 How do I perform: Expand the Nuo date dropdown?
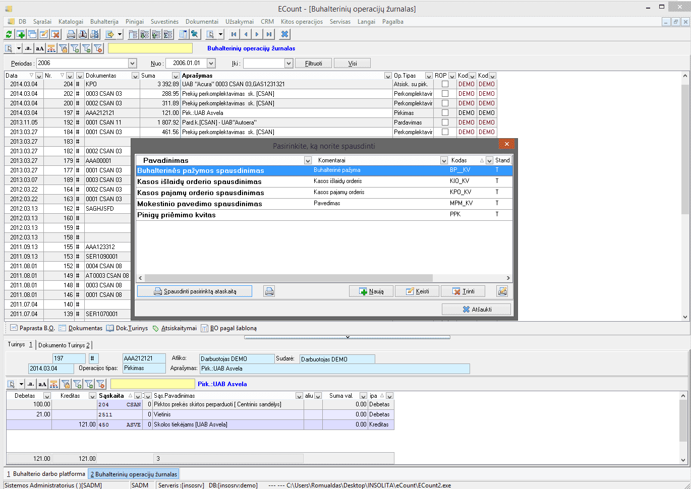[x=211, y=64]
